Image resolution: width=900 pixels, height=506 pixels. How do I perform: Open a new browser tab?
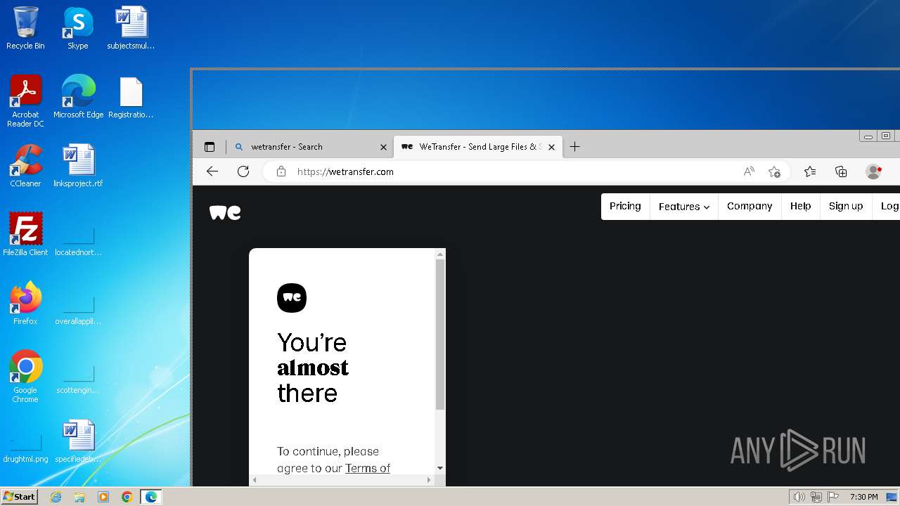coord(574,147)
